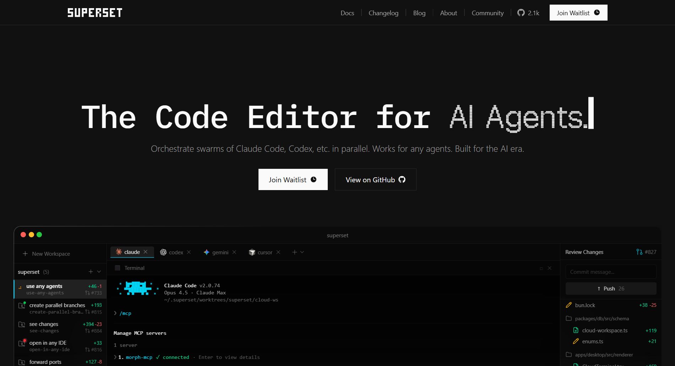Screen dimensions: 675x366
Task: Go to the Blog
Action: point(419,13)
